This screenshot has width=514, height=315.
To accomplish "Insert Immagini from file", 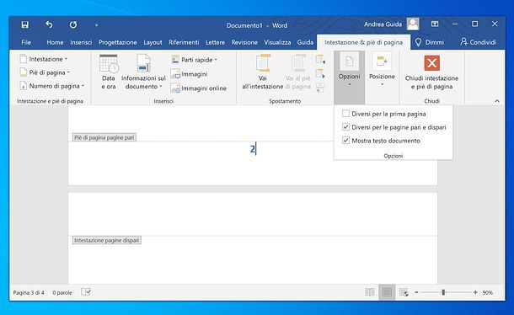I will point(189,74).
